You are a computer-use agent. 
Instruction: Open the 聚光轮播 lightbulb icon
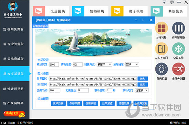[x=162, y=69]
